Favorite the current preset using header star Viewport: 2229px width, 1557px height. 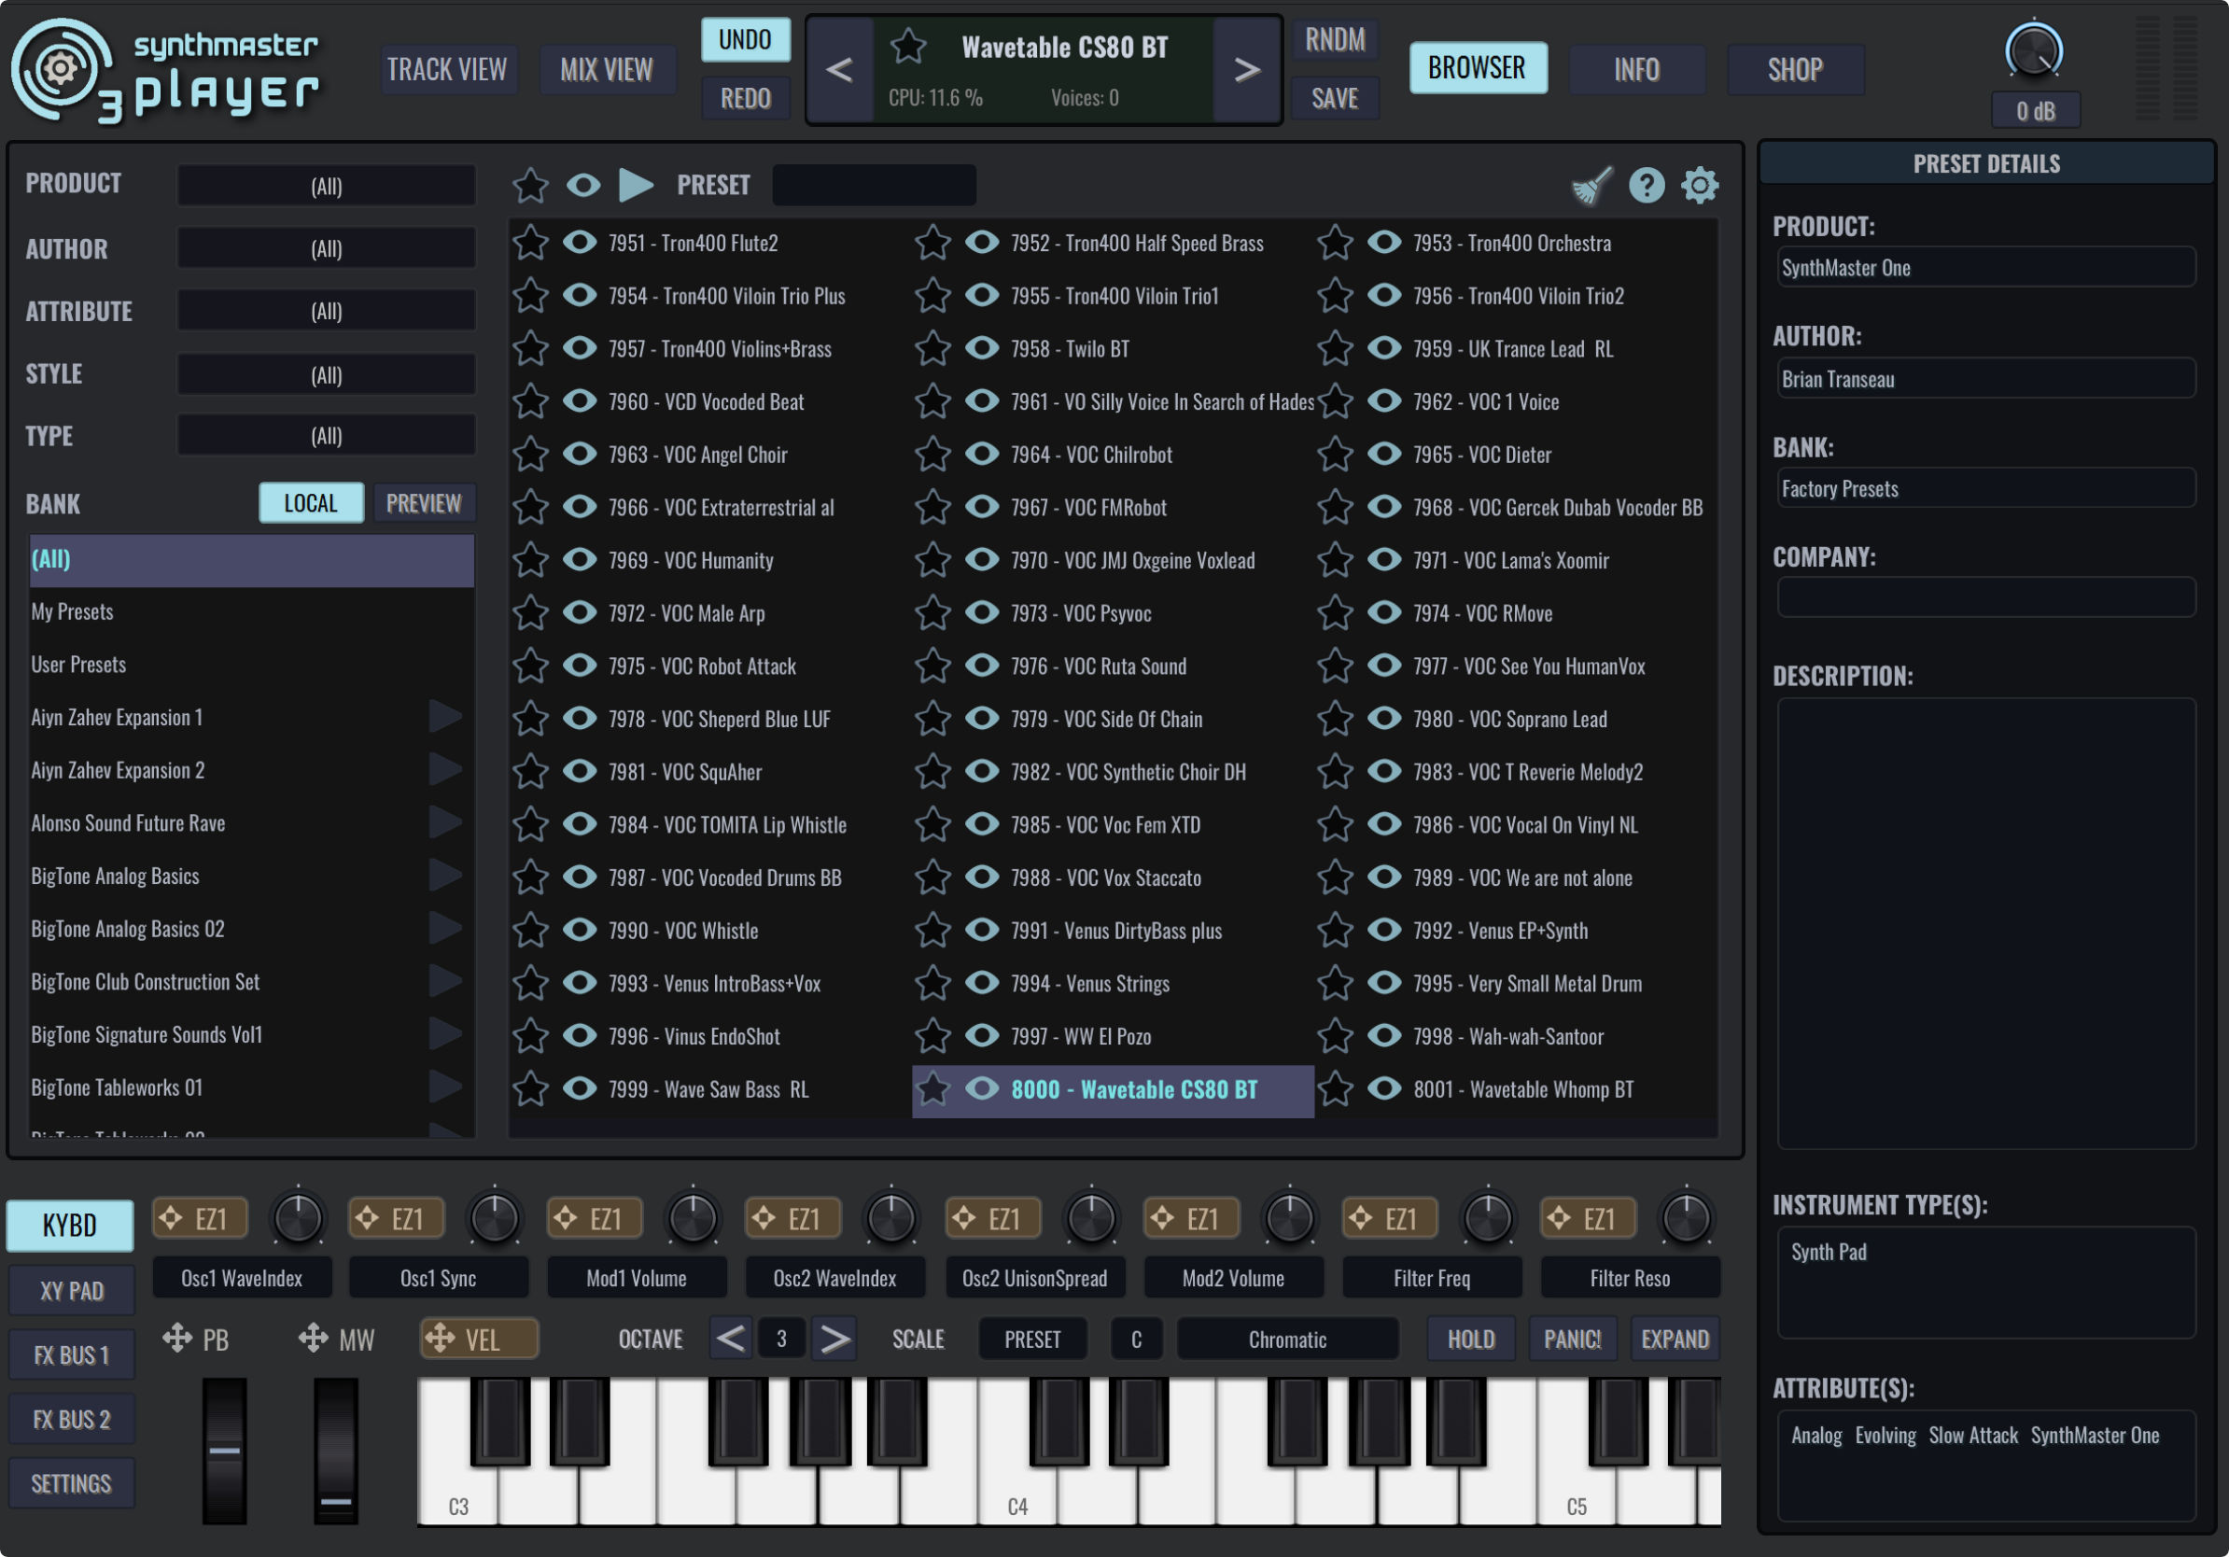tap(909, 47)
